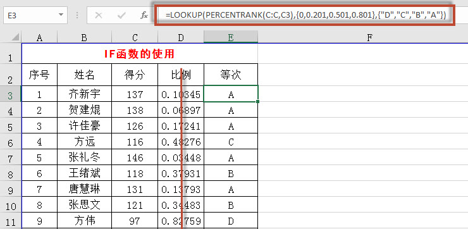Select ratio cell 0.10345
468x229 pixels.
[181, 94]
